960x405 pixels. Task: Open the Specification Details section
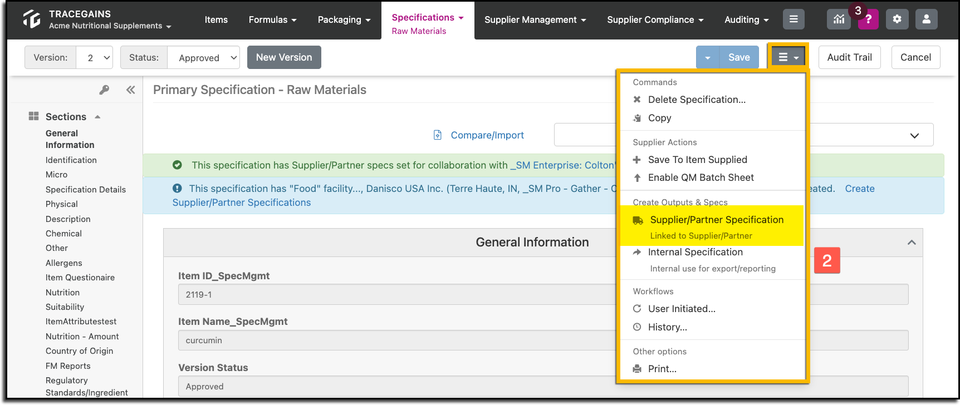(x=86, y=190)
